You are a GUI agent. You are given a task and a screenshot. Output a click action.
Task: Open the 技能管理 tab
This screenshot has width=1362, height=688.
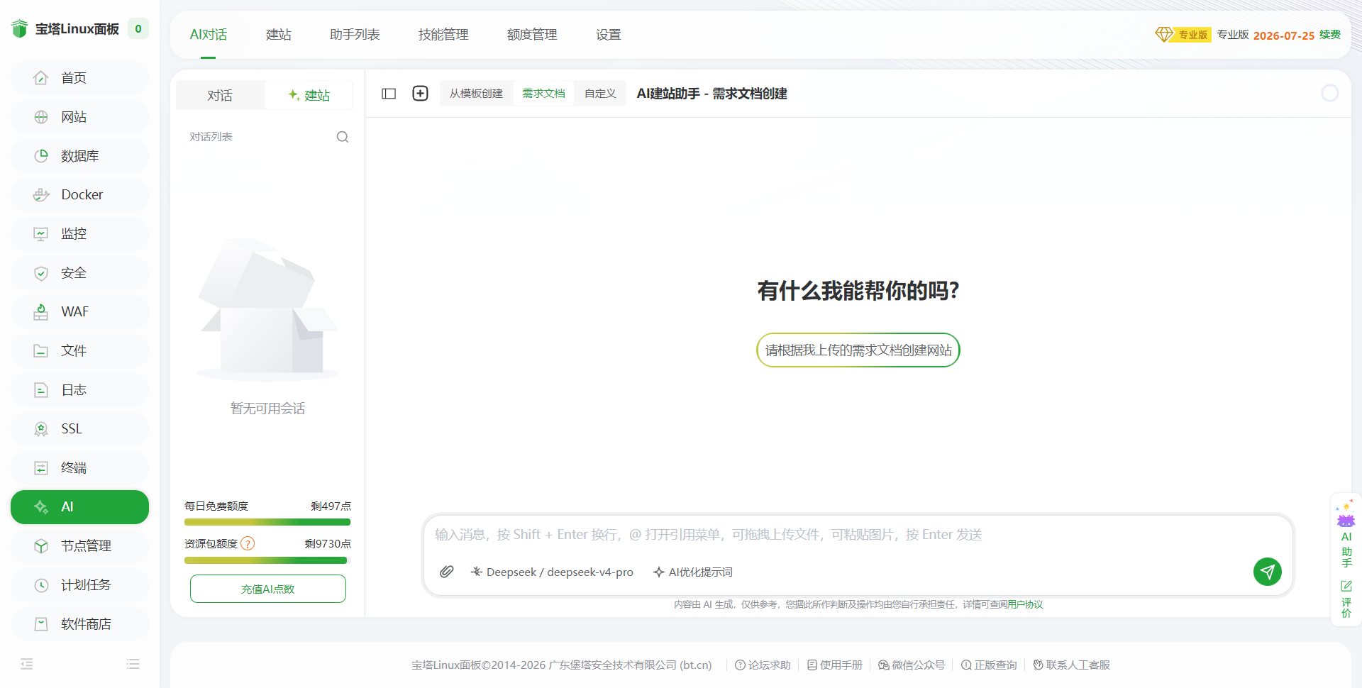coord(443,35)
